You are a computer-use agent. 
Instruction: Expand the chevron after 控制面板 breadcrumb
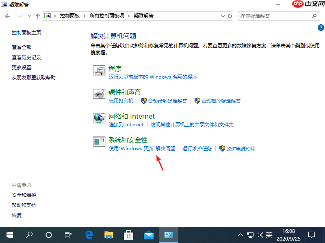84,16
